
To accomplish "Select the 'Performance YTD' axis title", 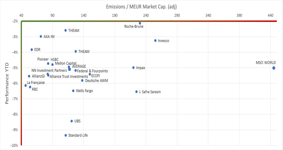I will pos(7,83).
